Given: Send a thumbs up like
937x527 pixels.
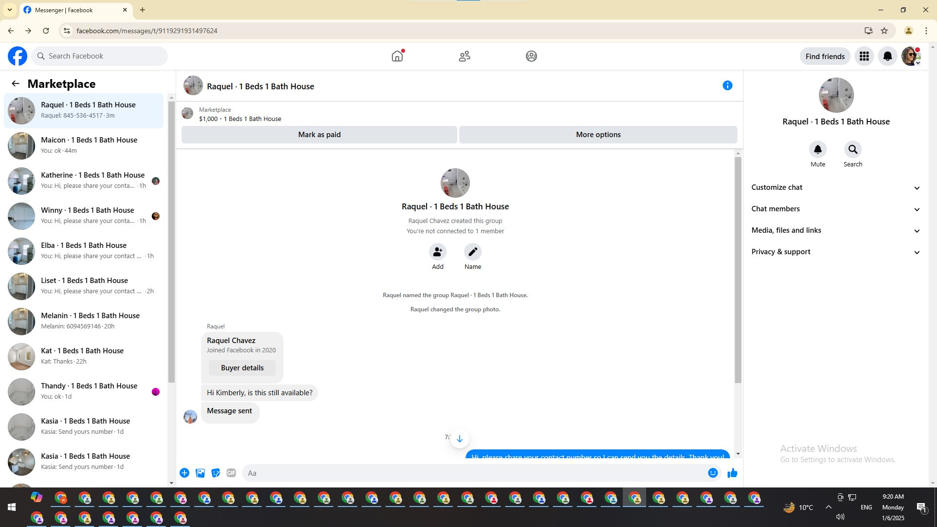Looking at the screenshot, I should point(732,473).
